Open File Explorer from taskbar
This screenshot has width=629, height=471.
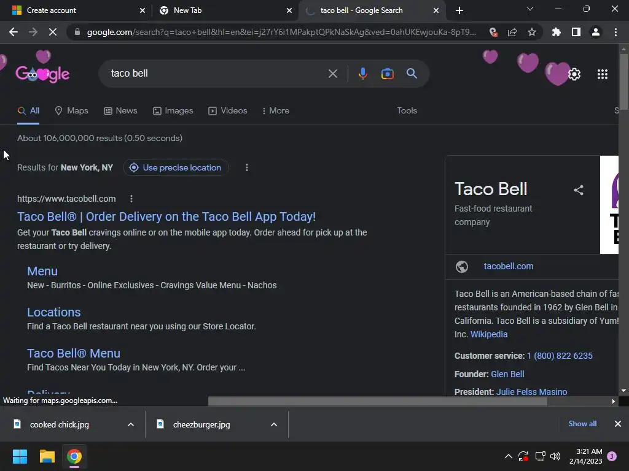tap(47, 456)
